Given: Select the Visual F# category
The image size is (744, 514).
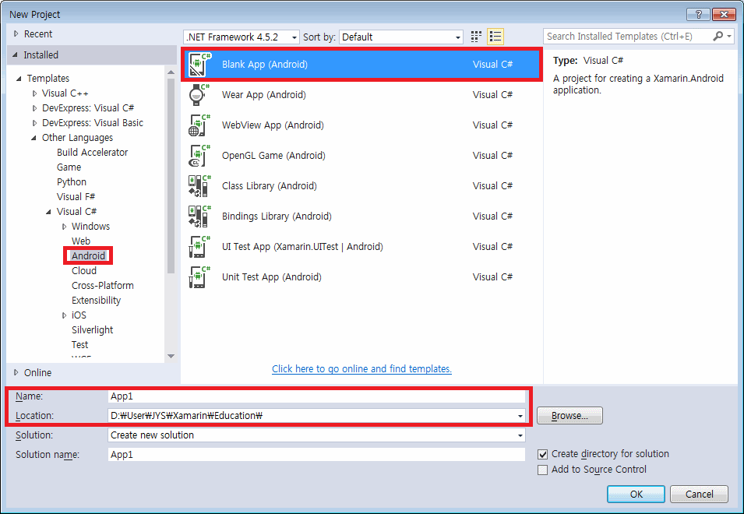Looking at the screenshot, I should (76, 197).
